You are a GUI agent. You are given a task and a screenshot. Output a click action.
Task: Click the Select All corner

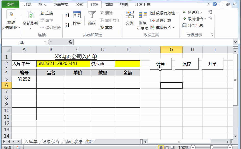pos(7,50)
